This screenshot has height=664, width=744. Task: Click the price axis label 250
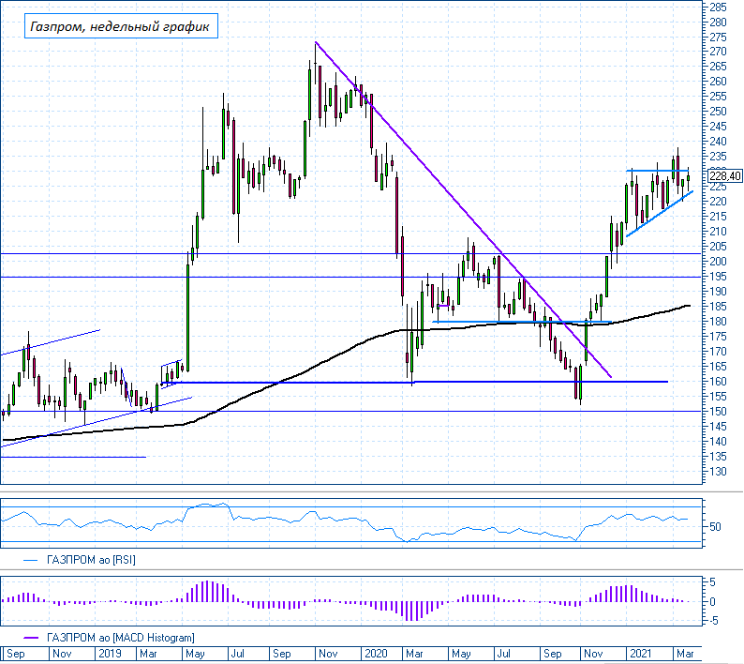click(x=718, y=112)
